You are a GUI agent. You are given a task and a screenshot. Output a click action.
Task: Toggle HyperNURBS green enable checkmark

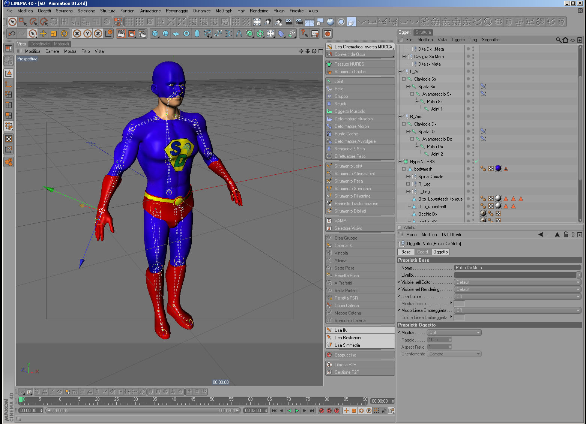click(x=476, y=162)
